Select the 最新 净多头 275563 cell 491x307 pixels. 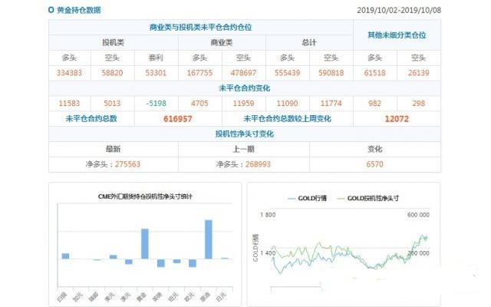click(113, 163)
